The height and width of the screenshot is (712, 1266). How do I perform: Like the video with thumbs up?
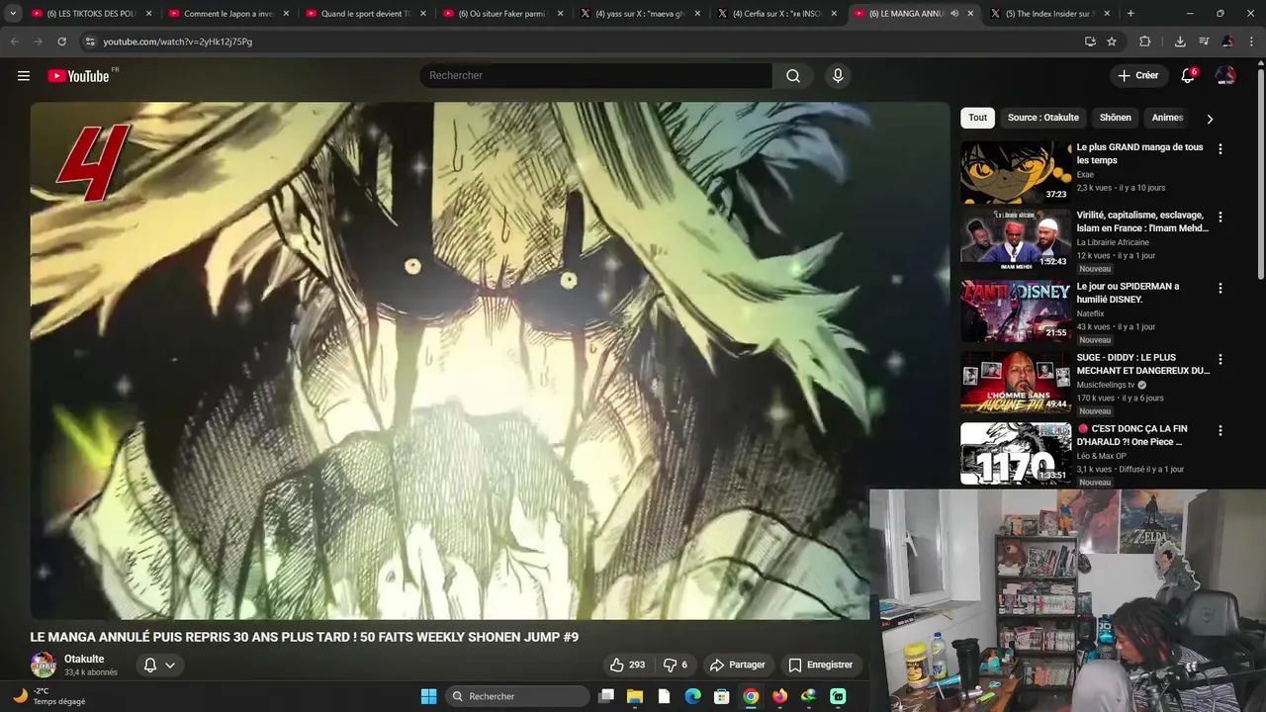[627, 665]
